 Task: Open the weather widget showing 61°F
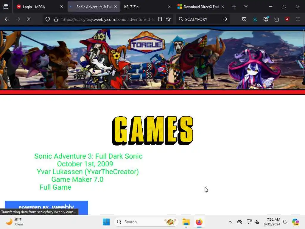[15, 222]
